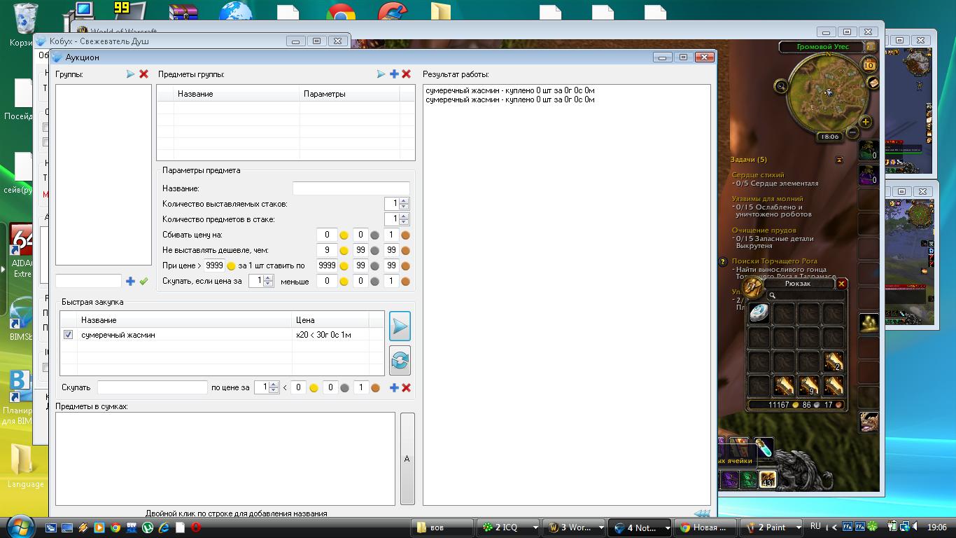Focus the Название field in Параметры предмета
This screenshot has height=538, width=956.
click(351, 188)
